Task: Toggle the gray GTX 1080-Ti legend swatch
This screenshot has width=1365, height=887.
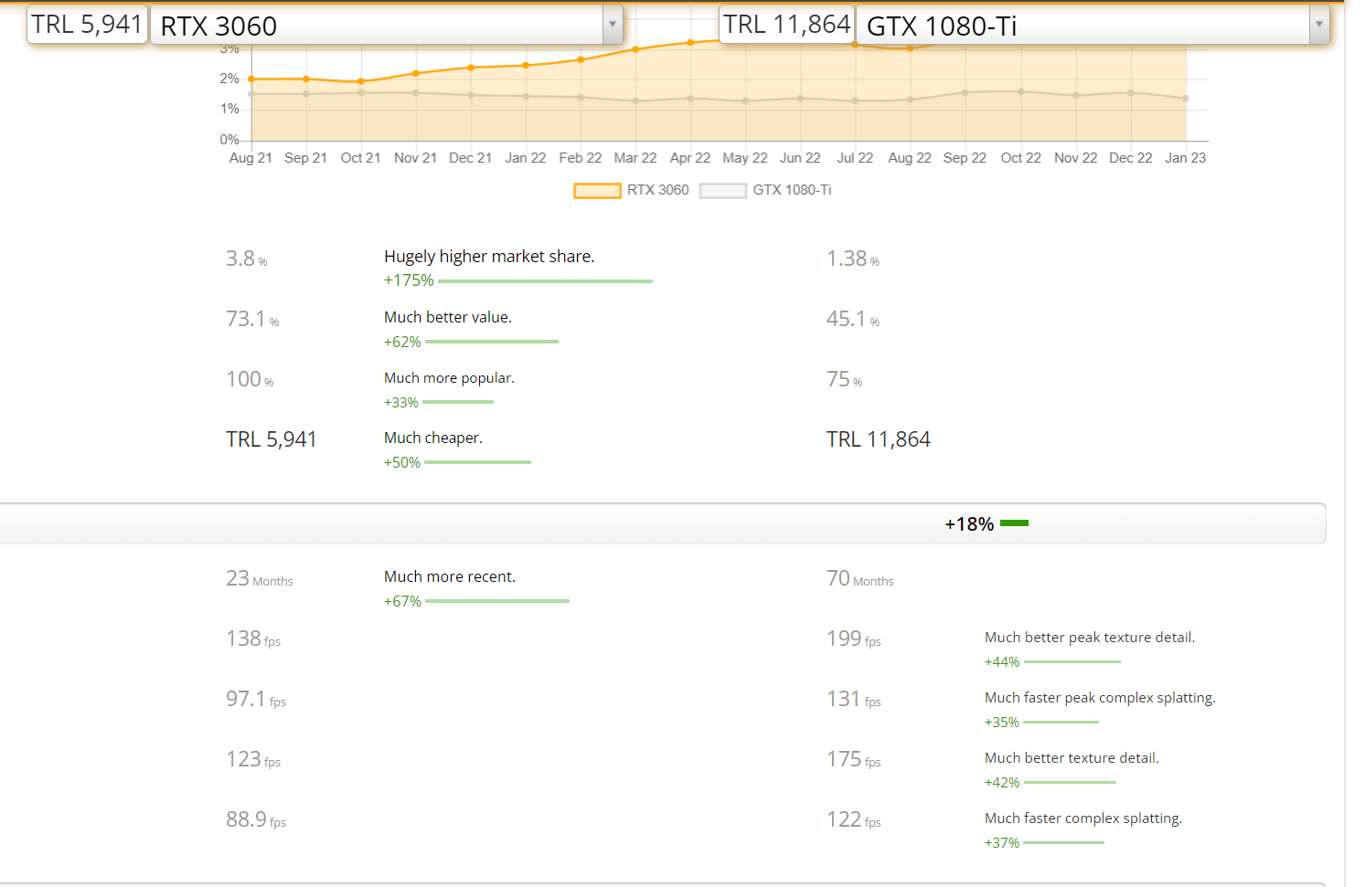Action: click(x=723, y=190)
